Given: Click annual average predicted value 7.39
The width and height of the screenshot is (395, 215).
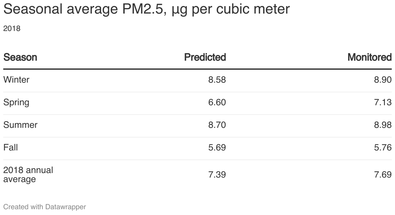Looking at the screenshot, I should tap(217, 175).
